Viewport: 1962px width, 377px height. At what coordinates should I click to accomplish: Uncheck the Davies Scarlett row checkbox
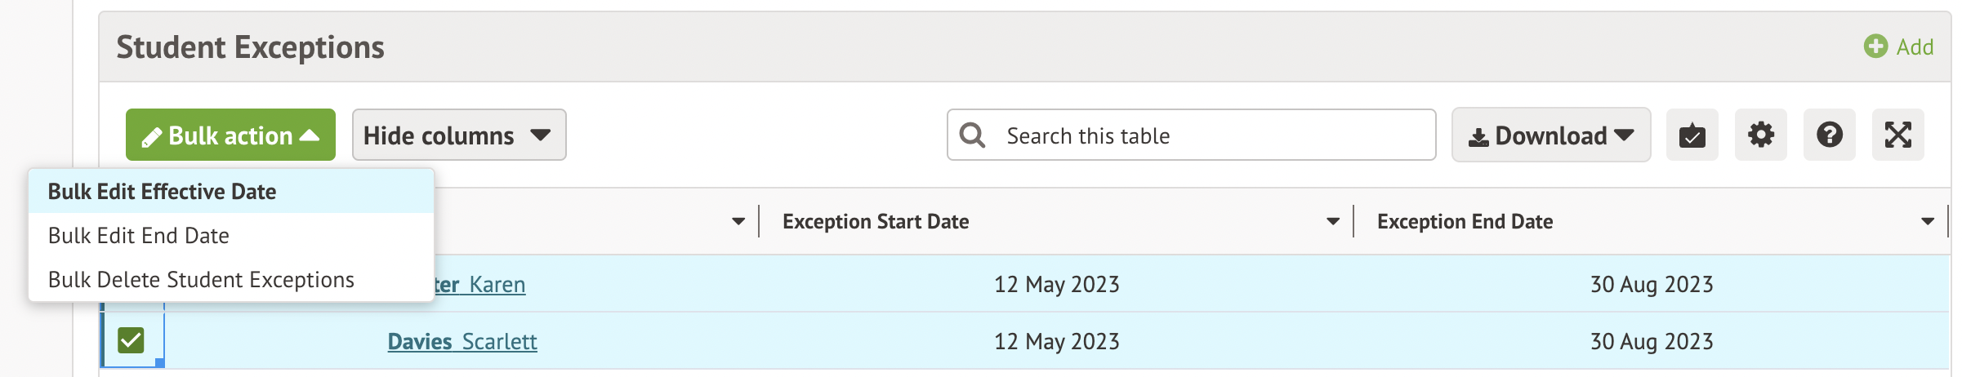tap(131, 340)
